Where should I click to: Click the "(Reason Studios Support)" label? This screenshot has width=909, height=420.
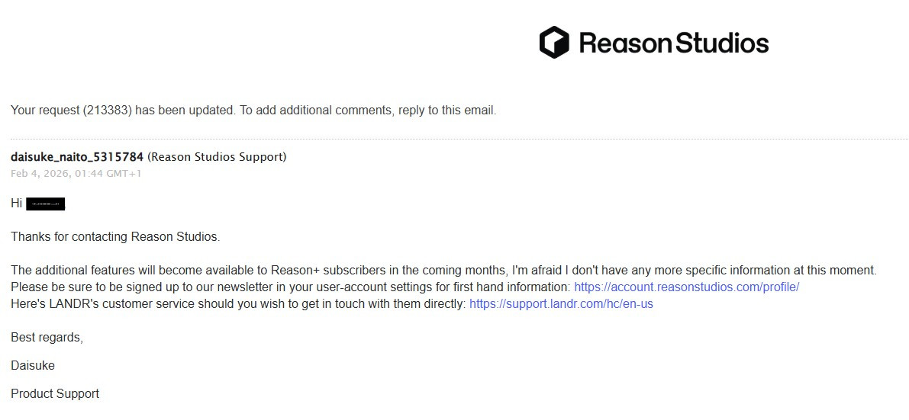(217, 157)
